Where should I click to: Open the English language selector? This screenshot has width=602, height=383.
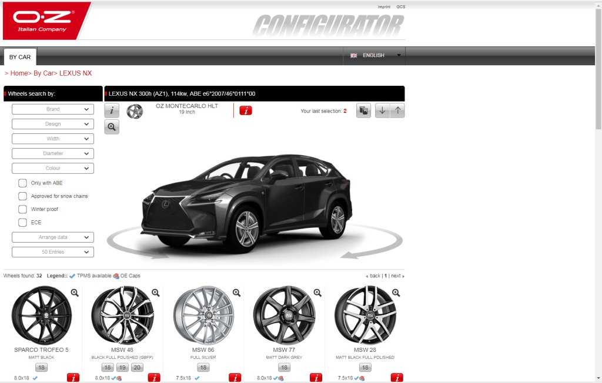coord(374,56)
